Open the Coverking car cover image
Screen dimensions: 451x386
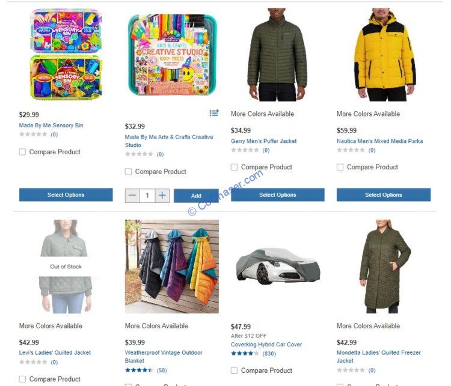(x=278, y=266)
